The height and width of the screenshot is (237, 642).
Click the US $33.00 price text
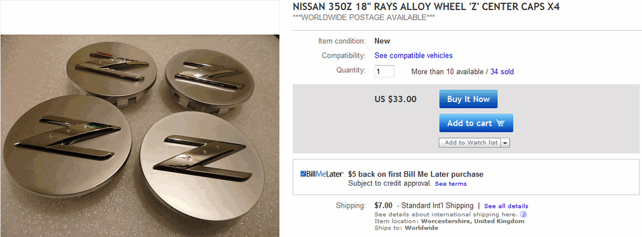click(396, 99)
